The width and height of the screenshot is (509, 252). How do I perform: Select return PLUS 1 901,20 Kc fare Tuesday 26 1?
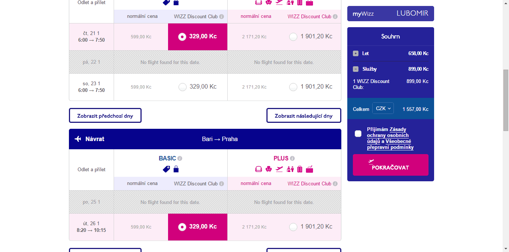(x=293, y=227)
